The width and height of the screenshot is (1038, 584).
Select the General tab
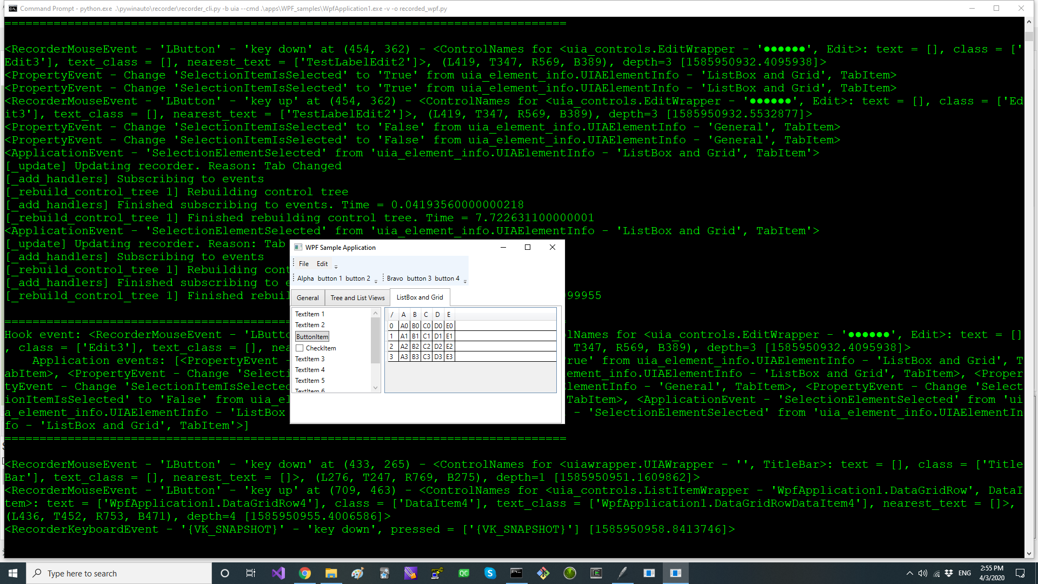[308, 298]
